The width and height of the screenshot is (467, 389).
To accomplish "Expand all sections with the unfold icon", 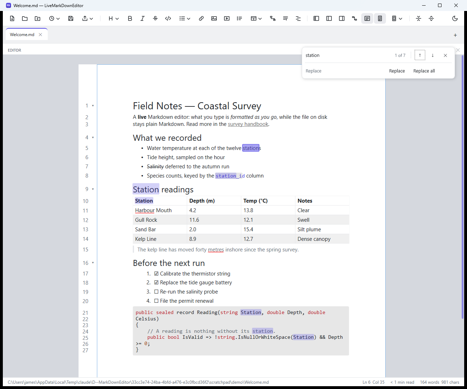I will 431,18.
